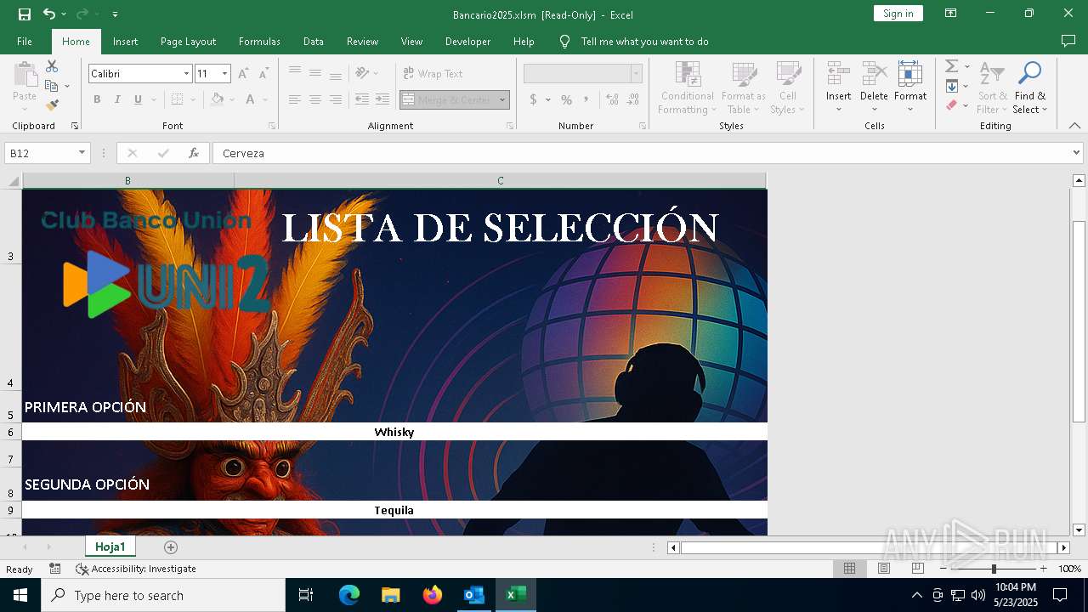
Task: Click the AutoSum sigma icon
Action: 952,66
